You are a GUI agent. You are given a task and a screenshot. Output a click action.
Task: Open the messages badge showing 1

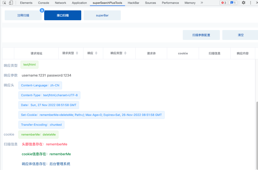(233, 3)
